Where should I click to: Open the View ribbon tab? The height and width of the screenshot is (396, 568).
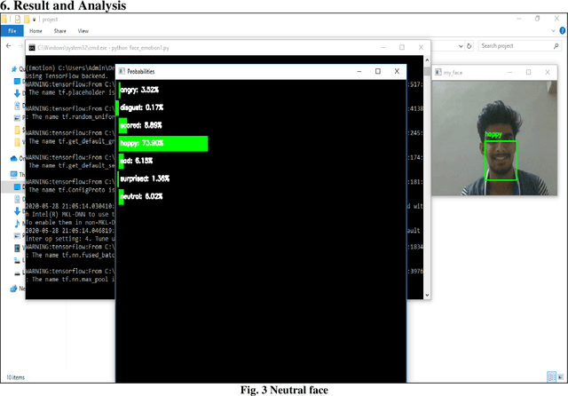tap(83, 31)
